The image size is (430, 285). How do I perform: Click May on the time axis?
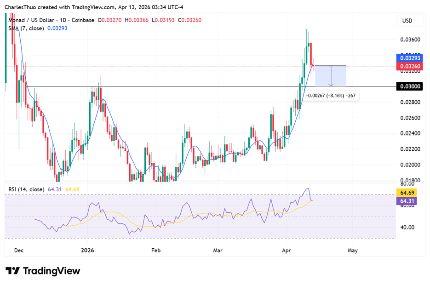(x=352, y=251)
